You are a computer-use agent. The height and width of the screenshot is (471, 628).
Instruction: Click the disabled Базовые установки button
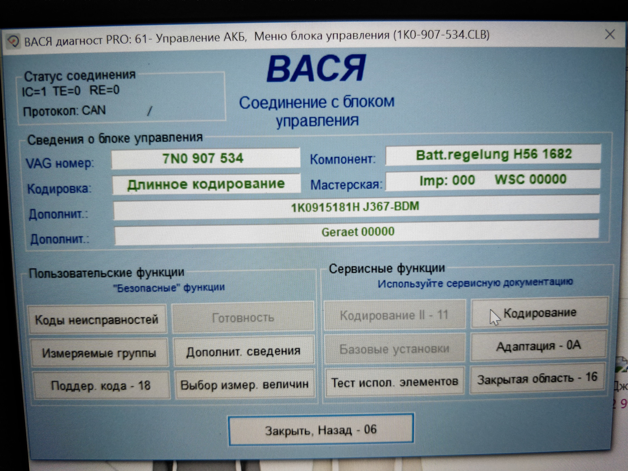[x=394, y=349]
